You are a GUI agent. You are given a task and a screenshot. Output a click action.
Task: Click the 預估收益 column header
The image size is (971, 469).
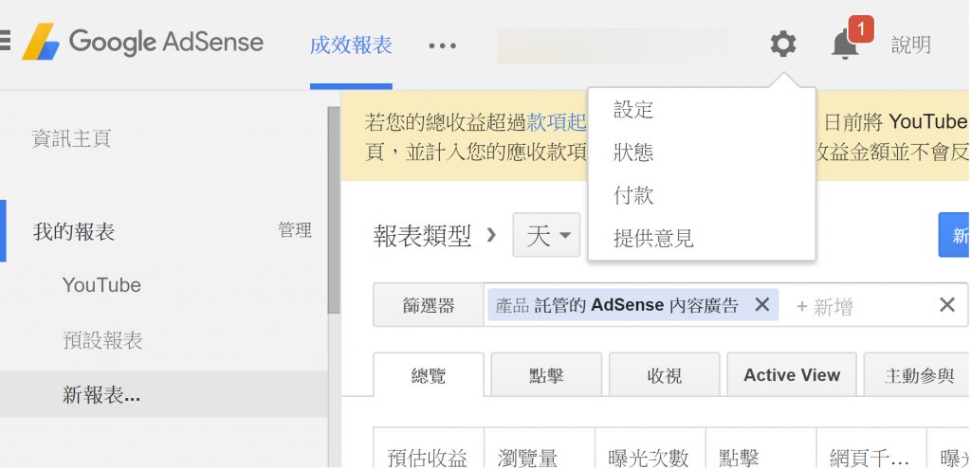(x=428, y=458)
